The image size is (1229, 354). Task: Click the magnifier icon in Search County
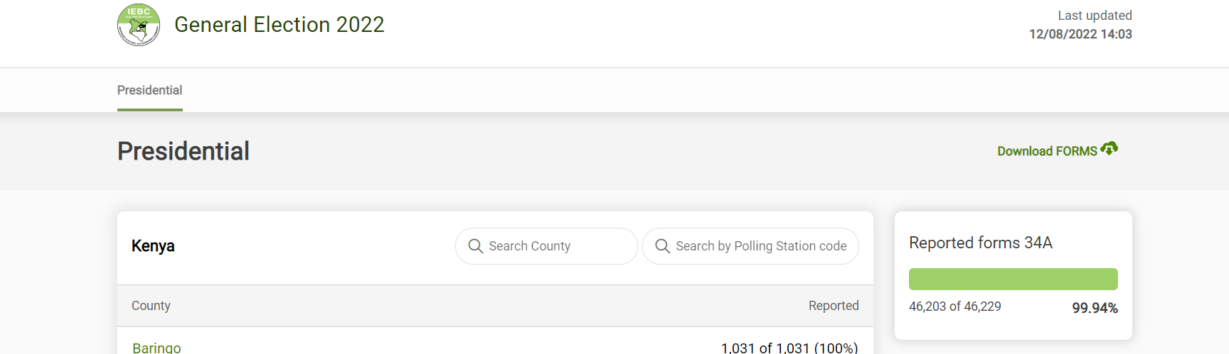click(x=476, y=246)
